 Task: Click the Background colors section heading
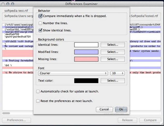tap(51, 40)
